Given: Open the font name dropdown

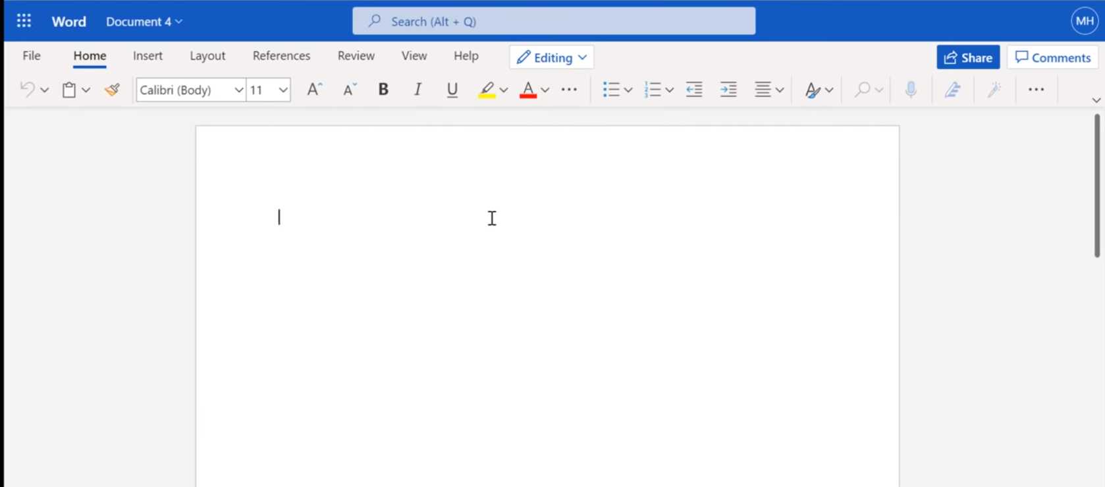Looking at the screenshot, I should tap(239, 90).
